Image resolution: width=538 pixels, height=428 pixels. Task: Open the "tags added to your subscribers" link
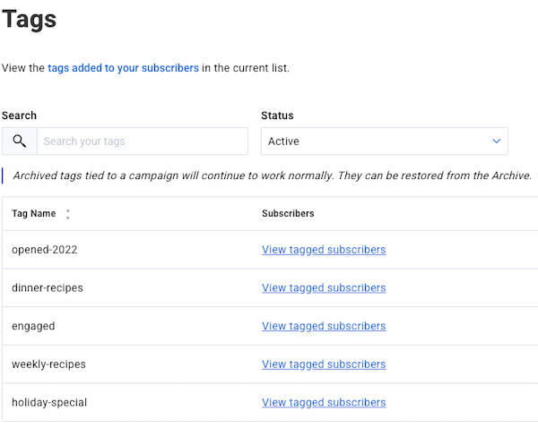(123, 68)
